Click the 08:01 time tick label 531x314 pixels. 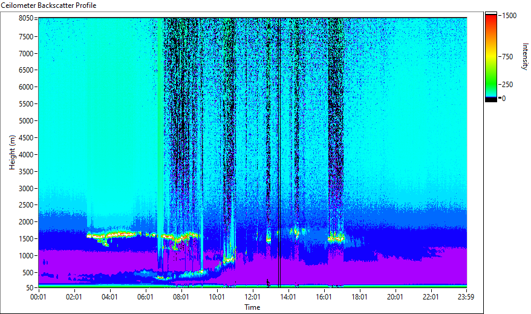point(181,297)
